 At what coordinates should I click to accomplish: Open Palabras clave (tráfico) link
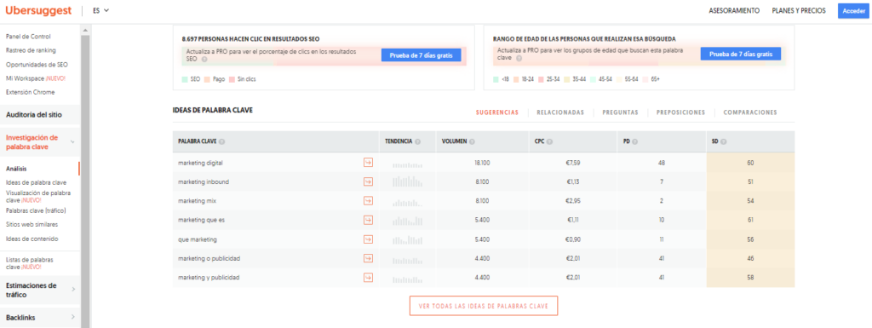pyautogui.click(x=36, y=210)
